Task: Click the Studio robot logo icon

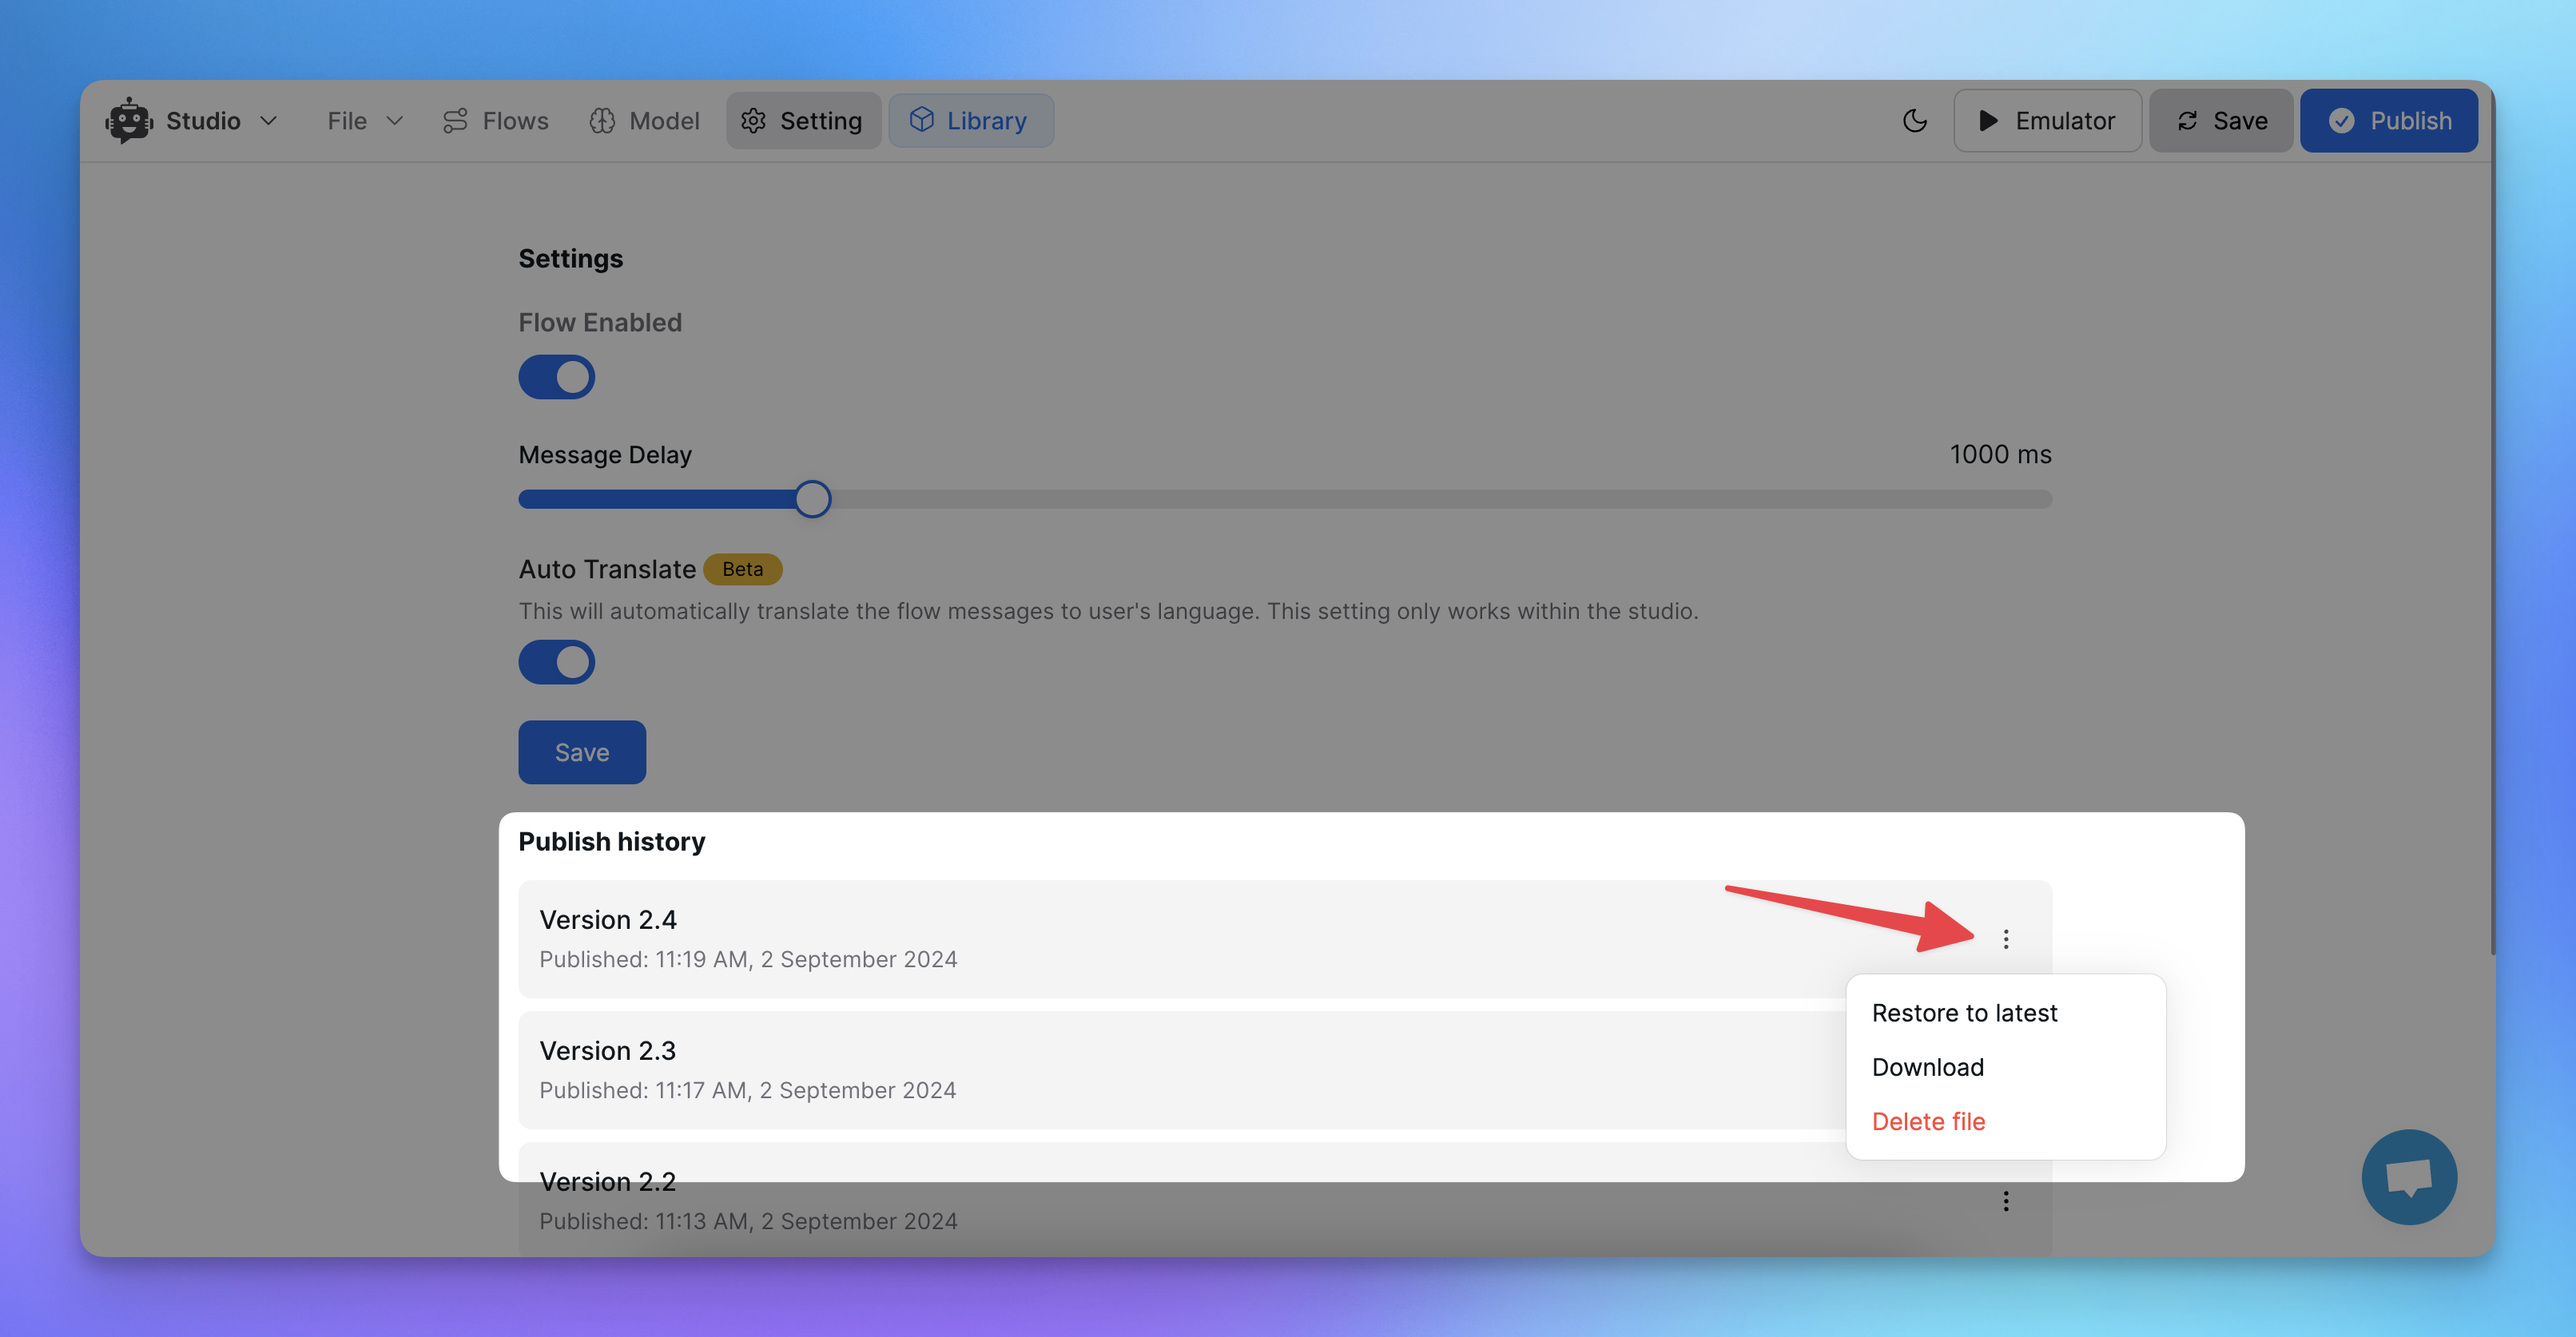Action: [x=129, y=121]
